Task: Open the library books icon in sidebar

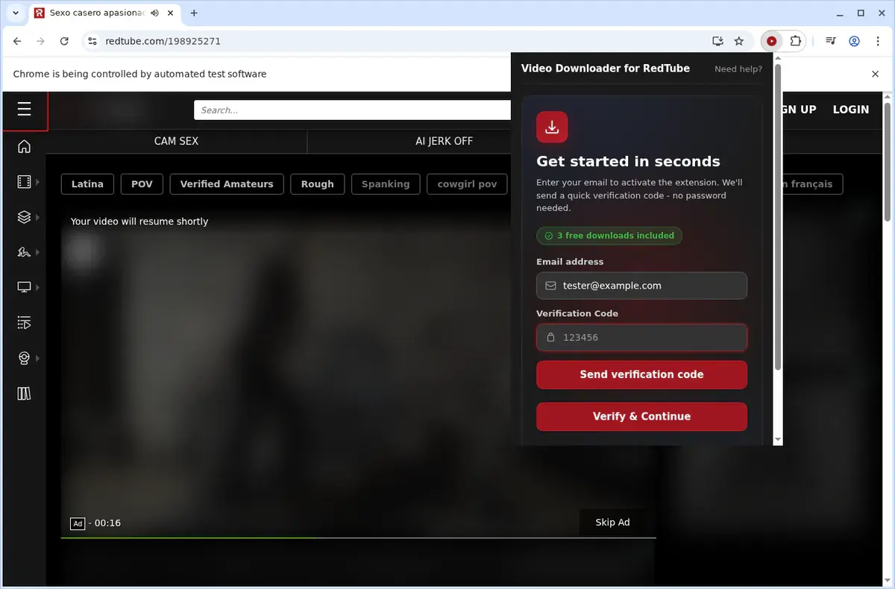Action: 24,394
